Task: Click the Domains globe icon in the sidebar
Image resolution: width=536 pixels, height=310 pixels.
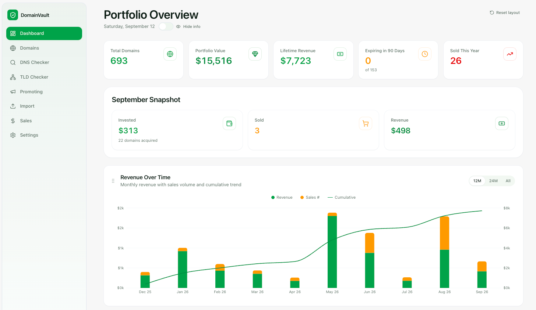Action: point(13,48)
